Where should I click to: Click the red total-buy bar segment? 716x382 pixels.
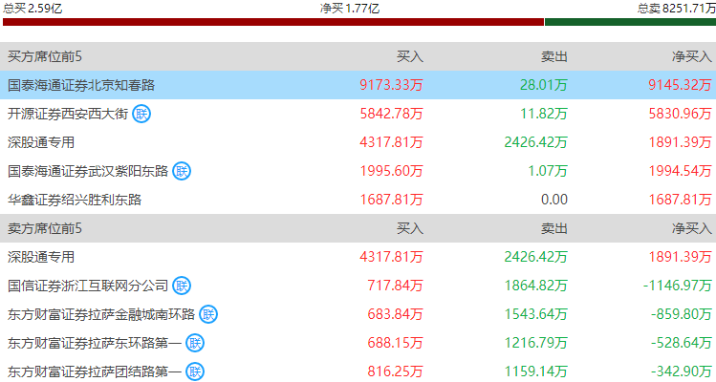pyautogui.click(x=273, y=22)
